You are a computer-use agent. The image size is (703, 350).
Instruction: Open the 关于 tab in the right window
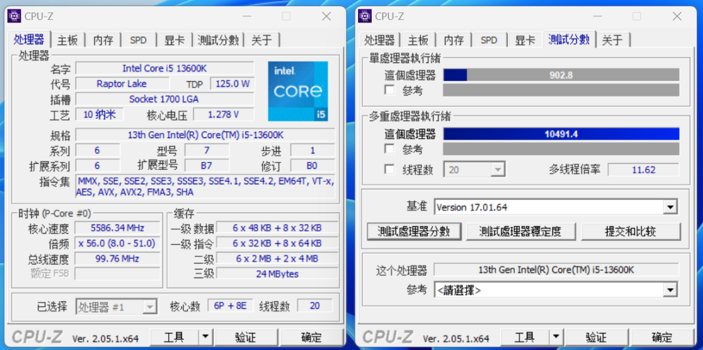[x=612, y=41]
